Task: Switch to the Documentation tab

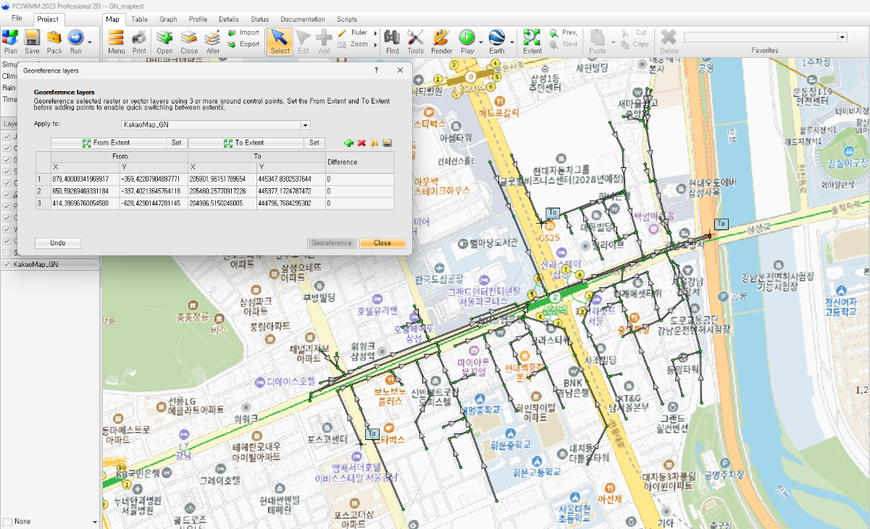Action: click(303, 19)
